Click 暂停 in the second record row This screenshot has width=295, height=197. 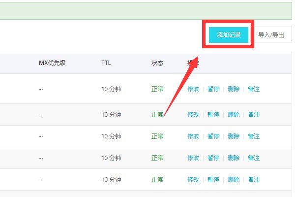pyautogui.click(x=213, y=115)
